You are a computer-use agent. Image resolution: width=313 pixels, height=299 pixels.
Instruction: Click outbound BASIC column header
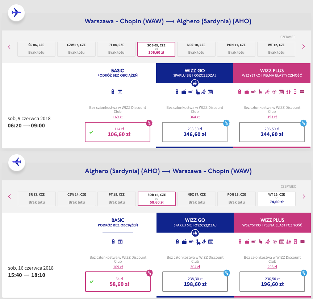(x=118, y=73)
